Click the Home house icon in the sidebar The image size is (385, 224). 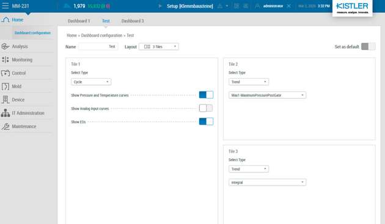tap(5, 20)
